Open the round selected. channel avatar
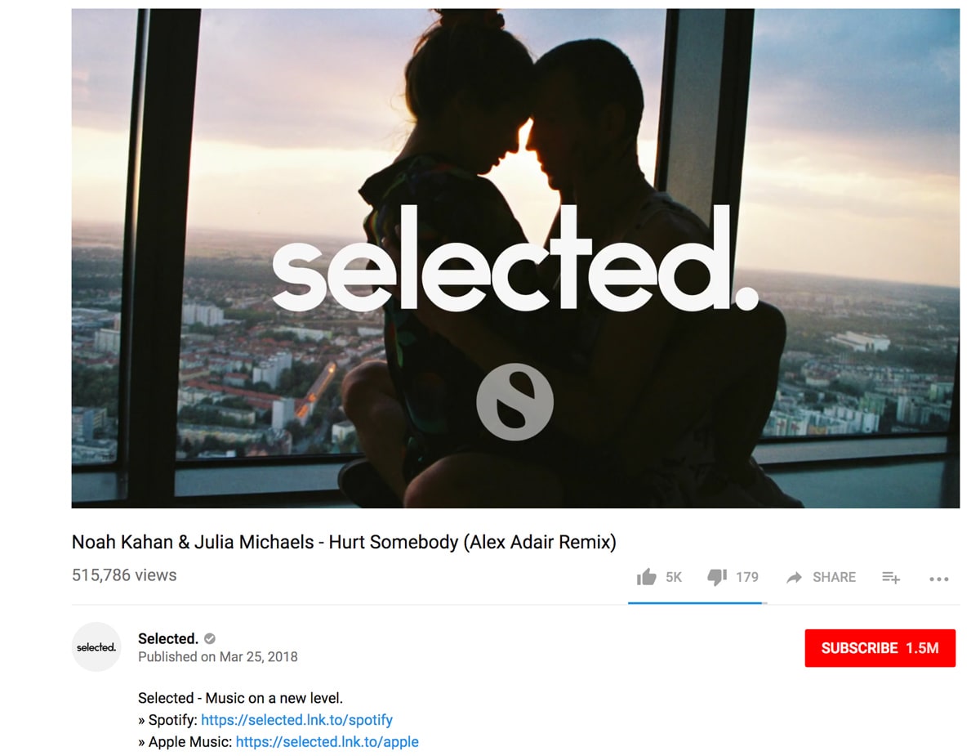 [96, 646]
